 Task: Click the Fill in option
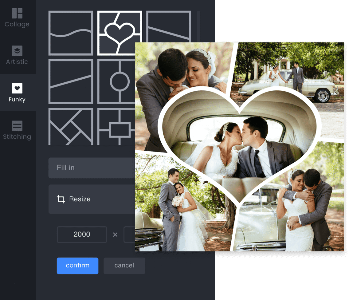[x=92, y=168]
